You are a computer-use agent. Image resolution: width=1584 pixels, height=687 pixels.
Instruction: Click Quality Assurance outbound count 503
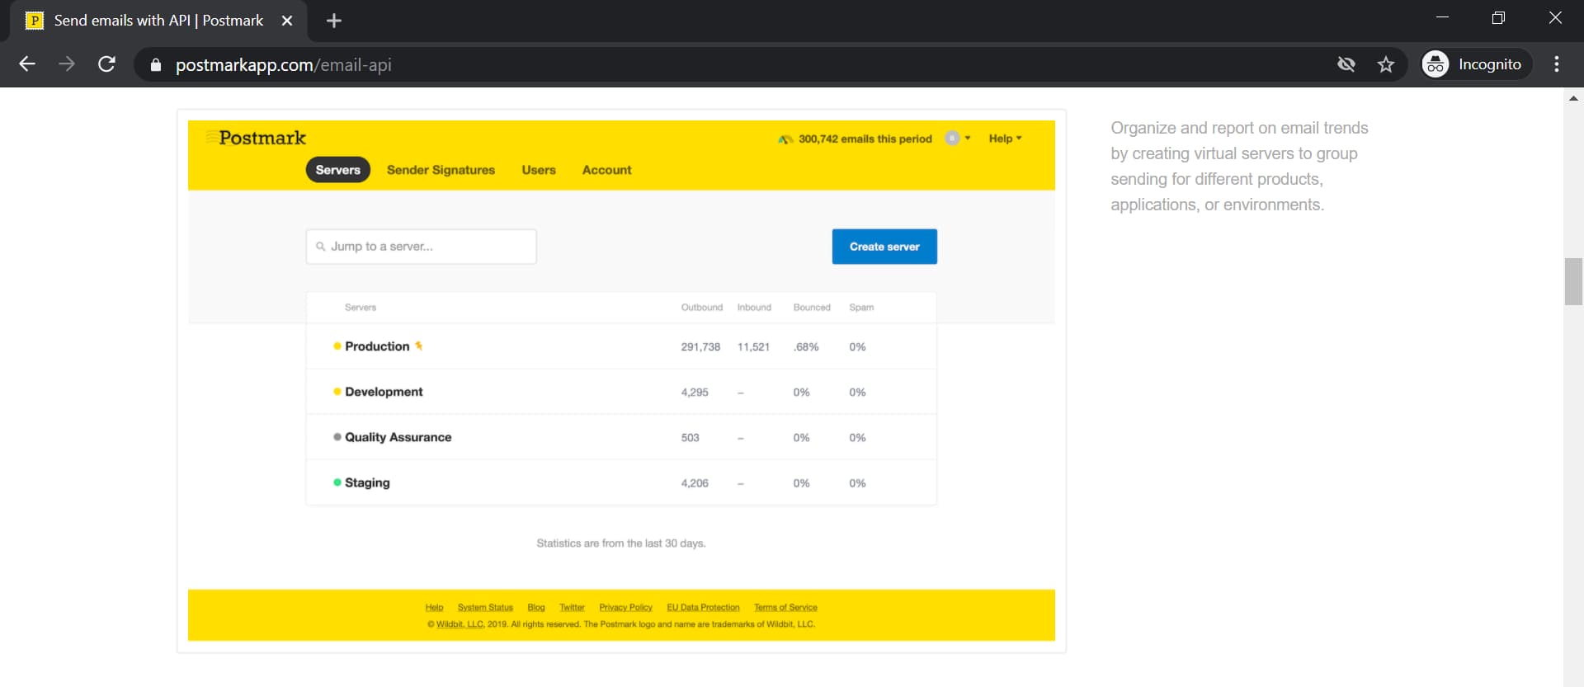click(690, 438)
